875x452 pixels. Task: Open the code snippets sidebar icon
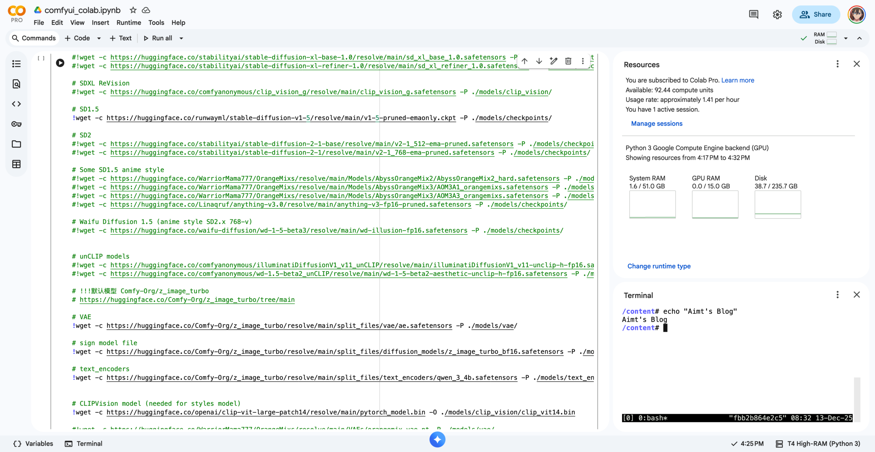point(16,104)
